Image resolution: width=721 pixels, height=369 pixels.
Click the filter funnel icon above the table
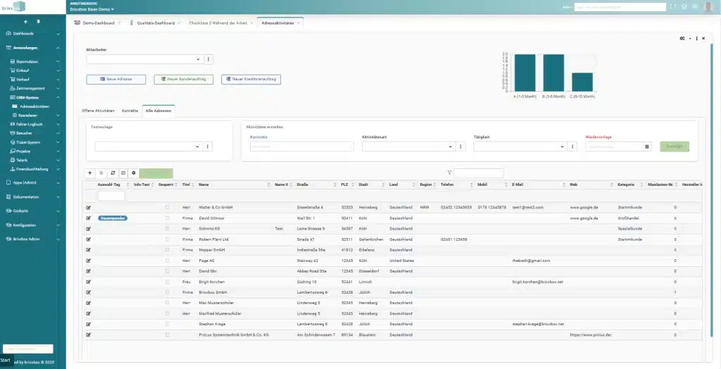pyautogui.click(x=450, y=173)
